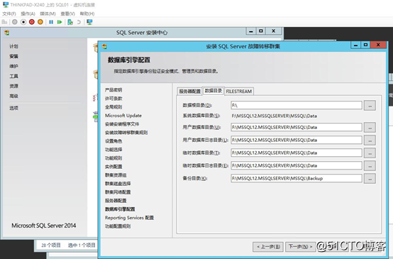Click the 服务器配置 wizard step in the left list
The image size is (393, 259).
pos(116,201)
